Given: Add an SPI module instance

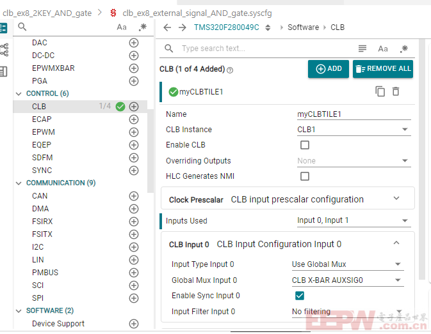Looking at the screenshot, I should 134,298.
